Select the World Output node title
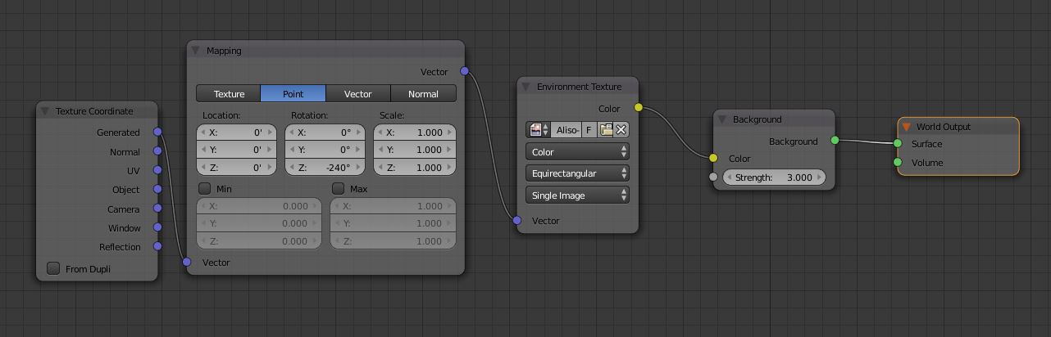Viewport: 1051px width, 337px height. click(x=943, y=127)
